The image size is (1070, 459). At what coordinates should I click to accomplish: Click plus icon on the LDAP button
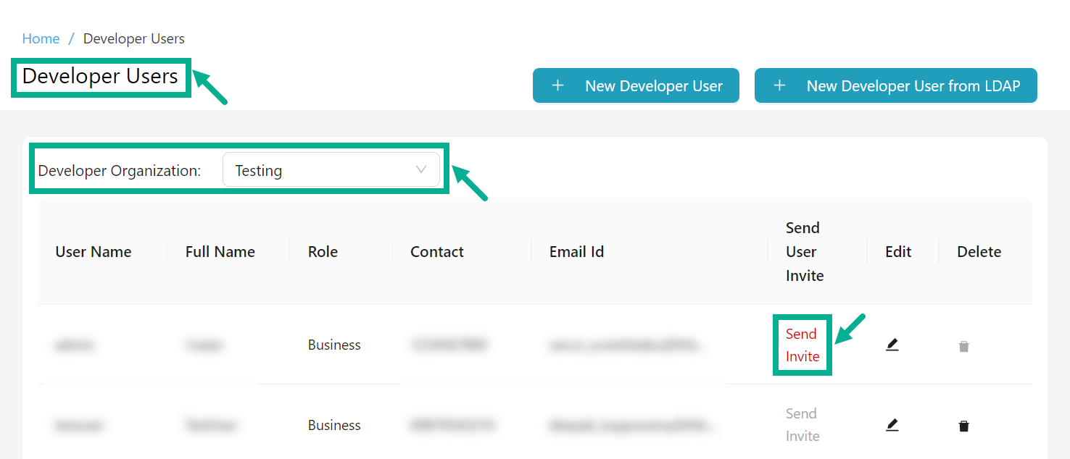coord(779,85)
